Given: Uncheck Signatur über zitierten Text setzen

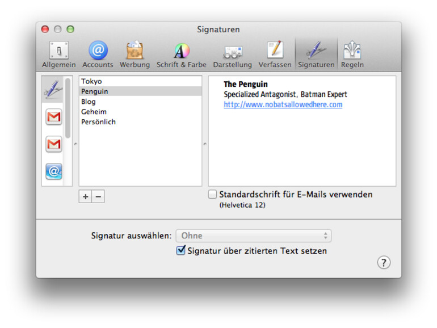Looking at the screenshot, I should click(180, 250).
